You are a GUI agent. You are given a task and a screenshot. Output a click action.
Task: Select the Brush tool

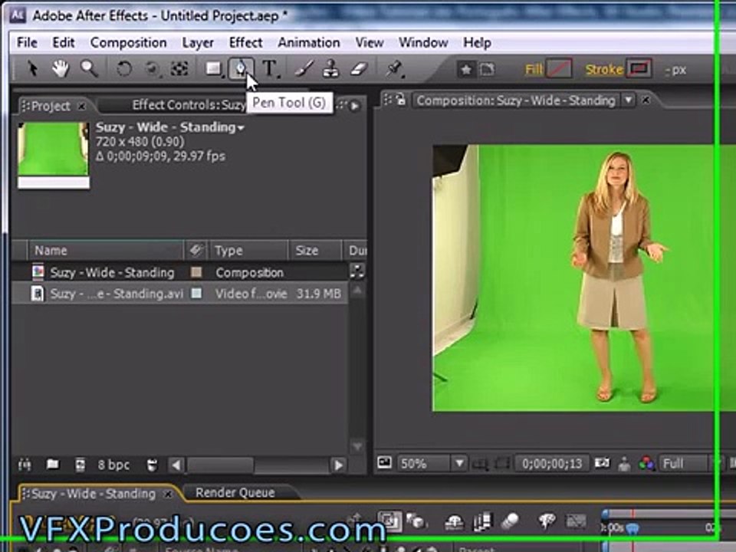coord(304,69)
